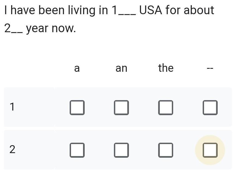The height and width of the screenshot is (185, 236).
Task: Check the 'a' box in row 2
Action: [x=77, y=150]
